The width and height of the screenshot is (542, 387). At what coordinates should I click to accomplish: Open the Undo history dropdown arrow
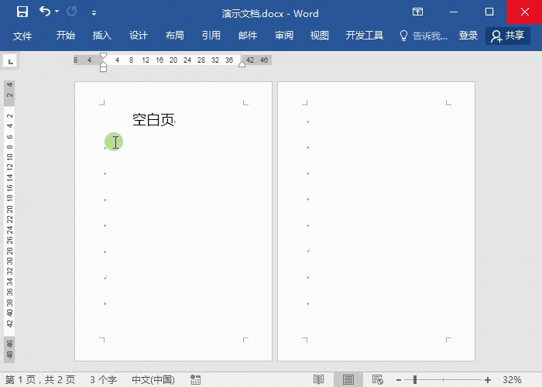pos(57,12)
